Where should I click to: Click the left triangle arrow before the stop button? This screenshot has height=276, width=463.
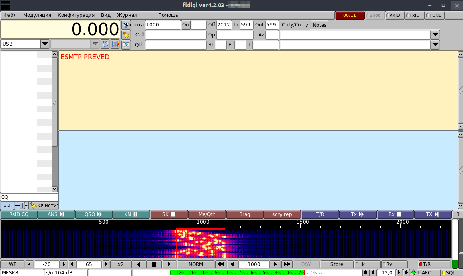pos(139,264)
